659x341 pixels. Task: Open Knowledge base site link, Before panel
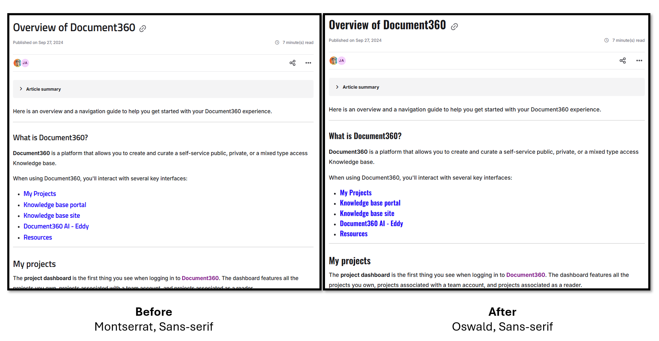(x=52, y=216)
